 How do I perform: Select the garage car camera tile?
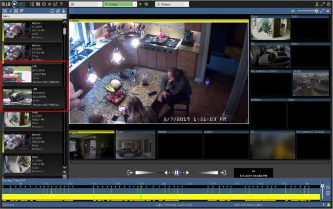(270, 55)
